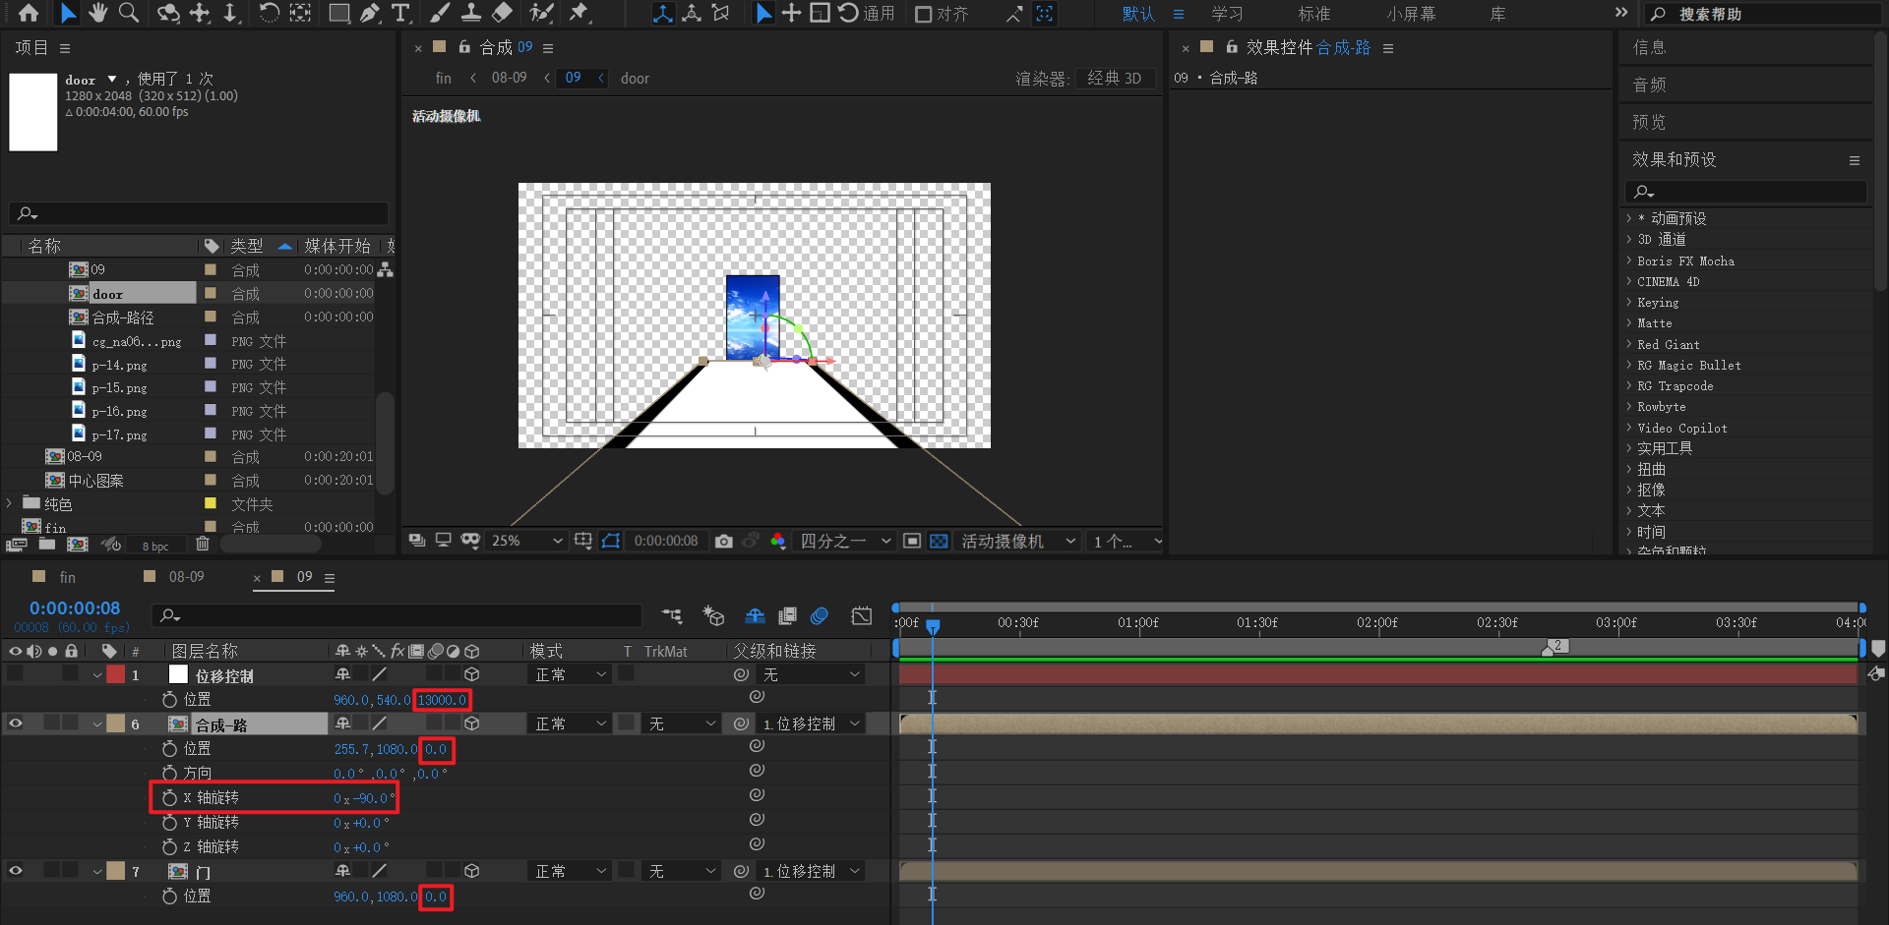
Task: Switch to local axis mode
Action: coord(663,13)
